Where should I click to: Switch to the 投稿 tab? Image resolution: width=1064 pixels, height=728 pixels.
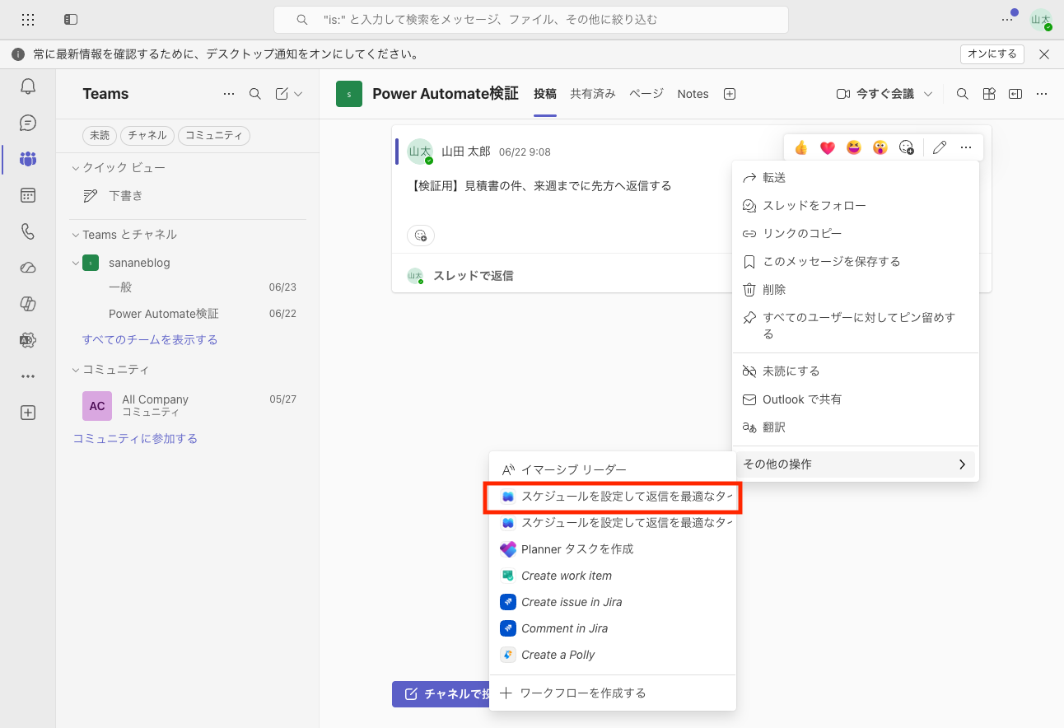tap(545, 94)
